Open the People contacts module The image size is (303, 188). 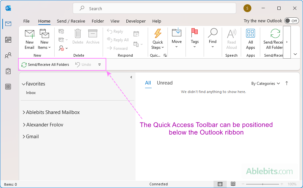pyautogui.click(x=8, y=56)
